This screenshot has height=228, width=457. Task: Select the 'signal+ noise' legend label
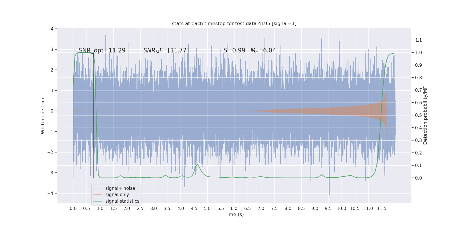120,188
